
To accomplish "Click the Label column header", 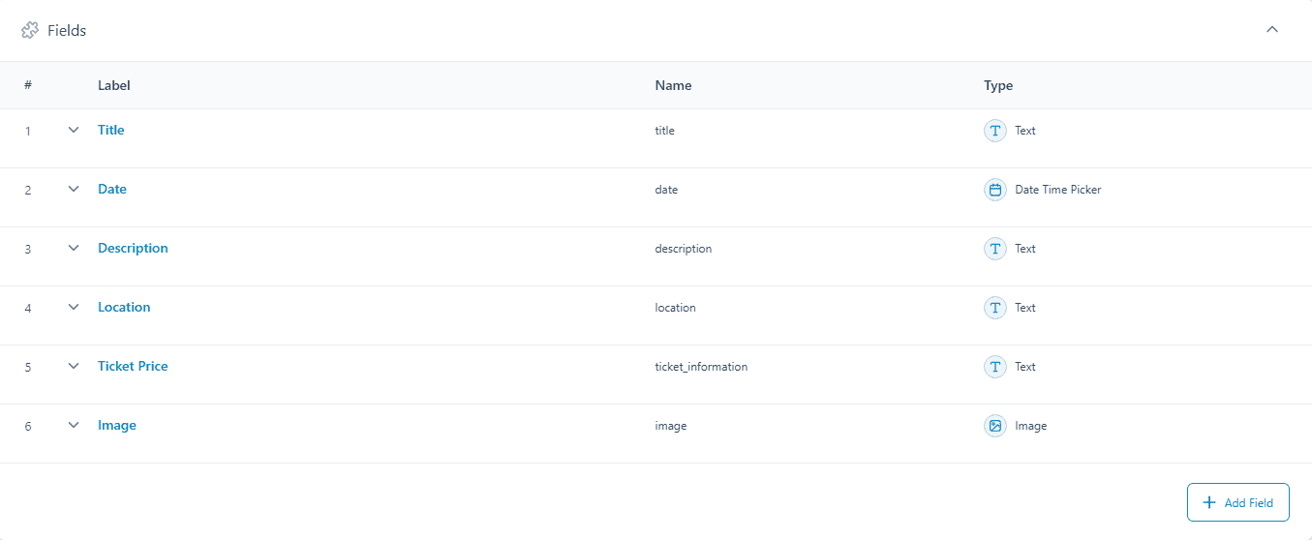I will point(114,85).
